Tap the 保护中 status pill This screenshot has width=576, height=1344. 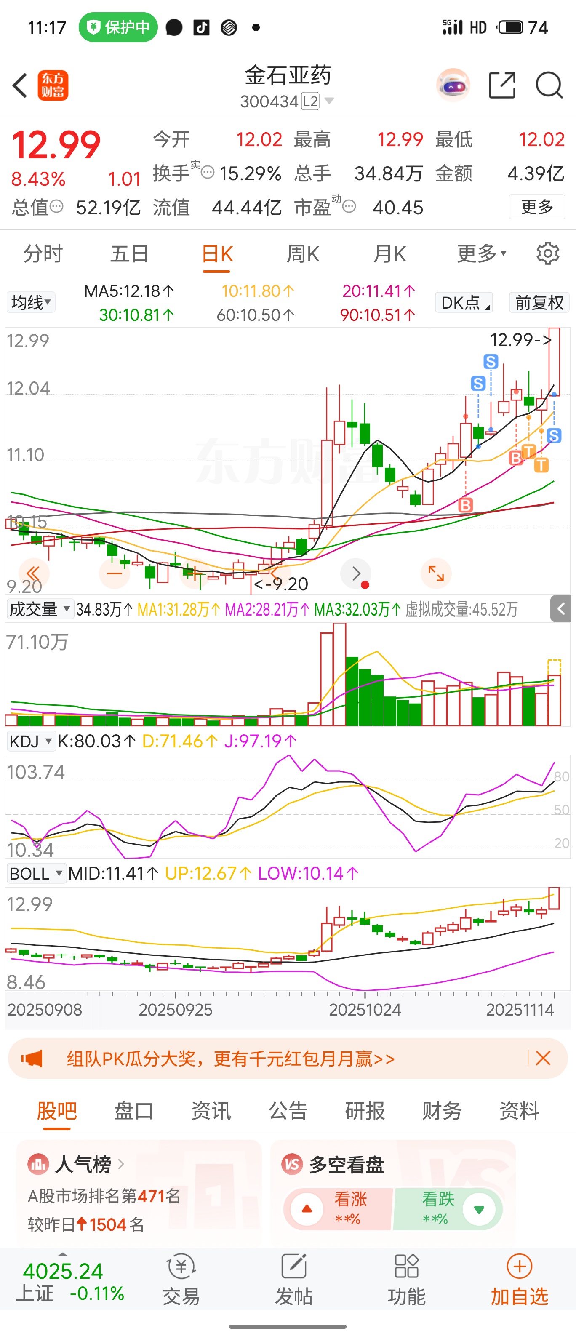(x=118, y=27)
